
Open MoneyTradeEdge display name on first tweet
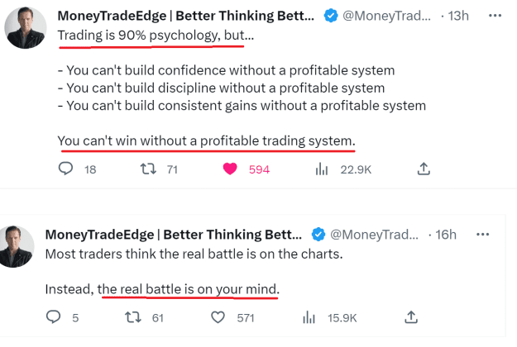click(186, 16)
